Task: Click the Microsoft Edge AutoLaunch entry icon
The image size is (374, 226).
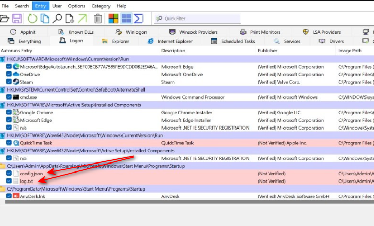Action: click(x=16, y=67)
